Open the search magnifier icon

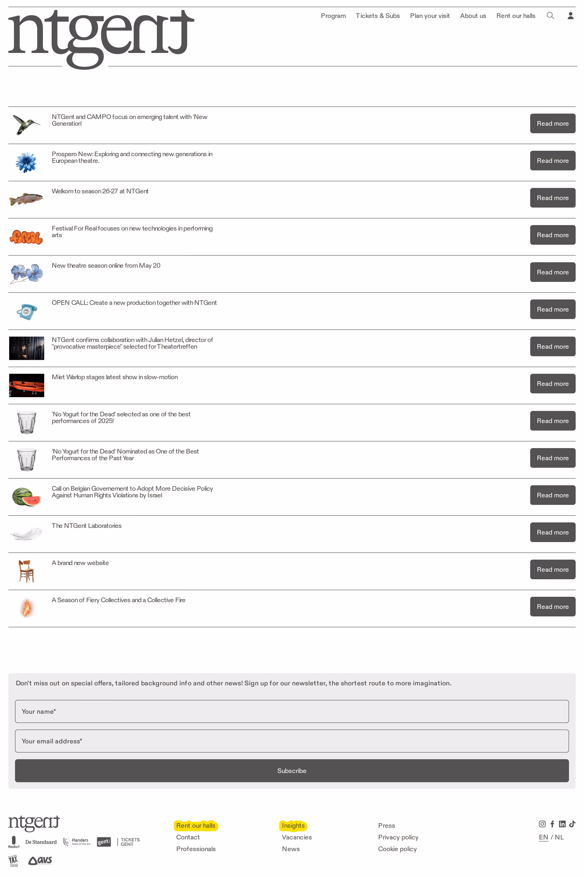(550, 15)
